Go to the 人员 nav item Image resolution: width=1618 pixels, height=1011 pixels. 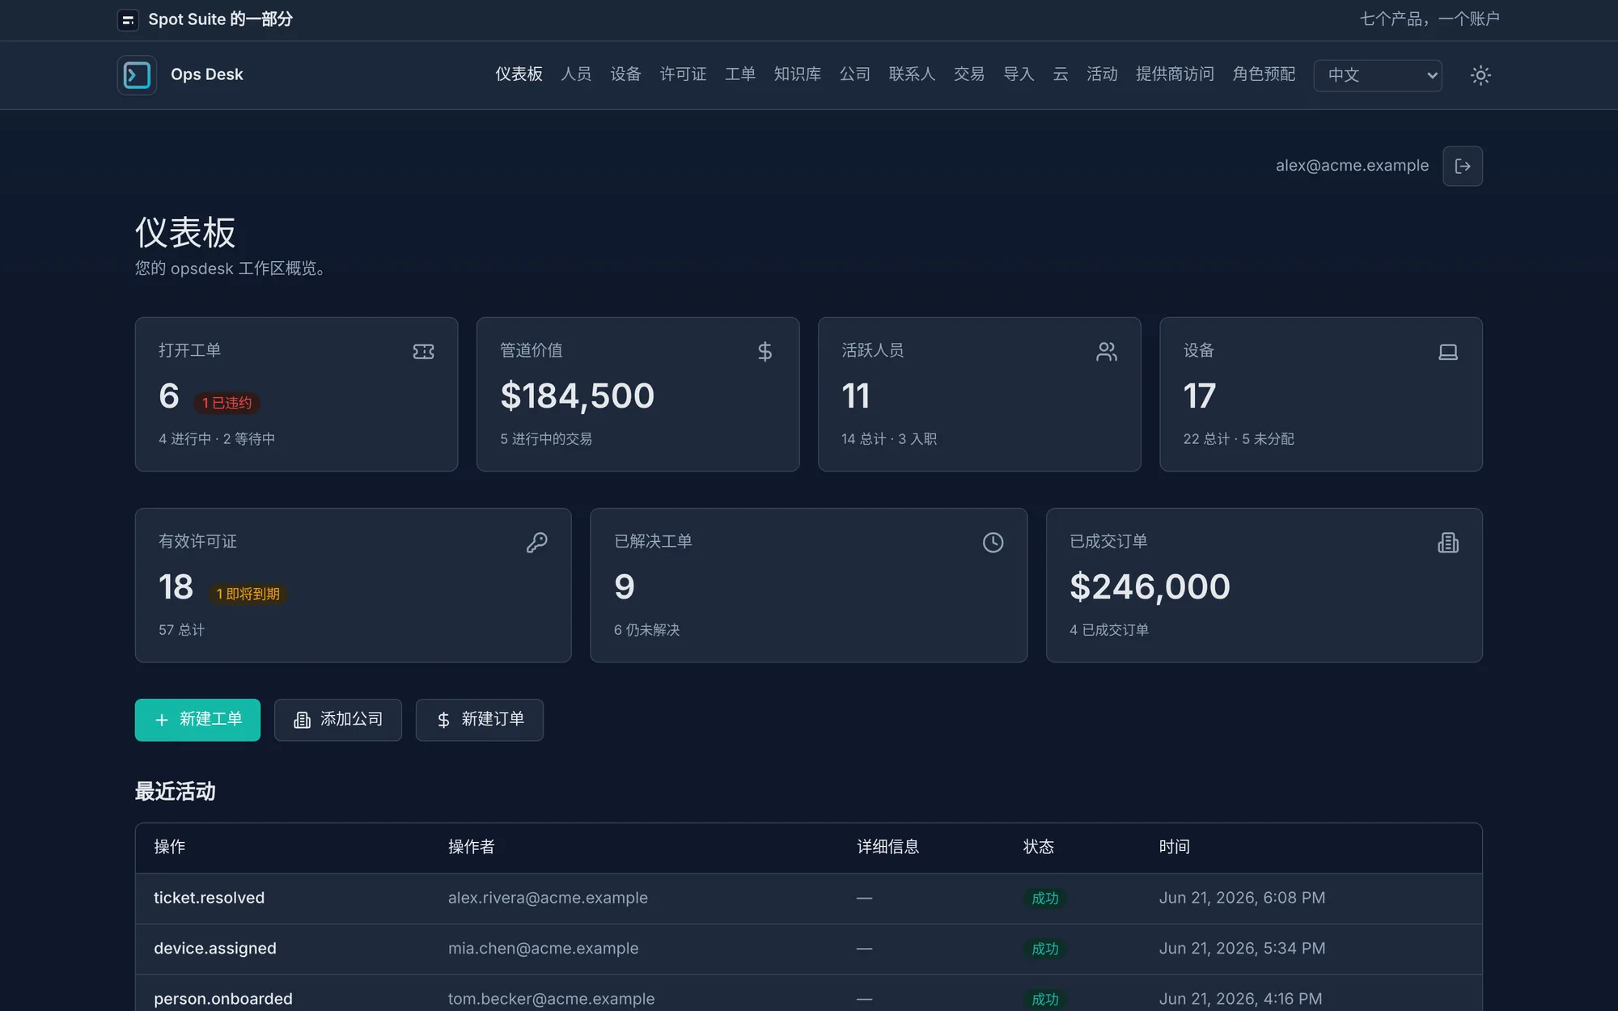pyautogui.click(x=576, y=74)
